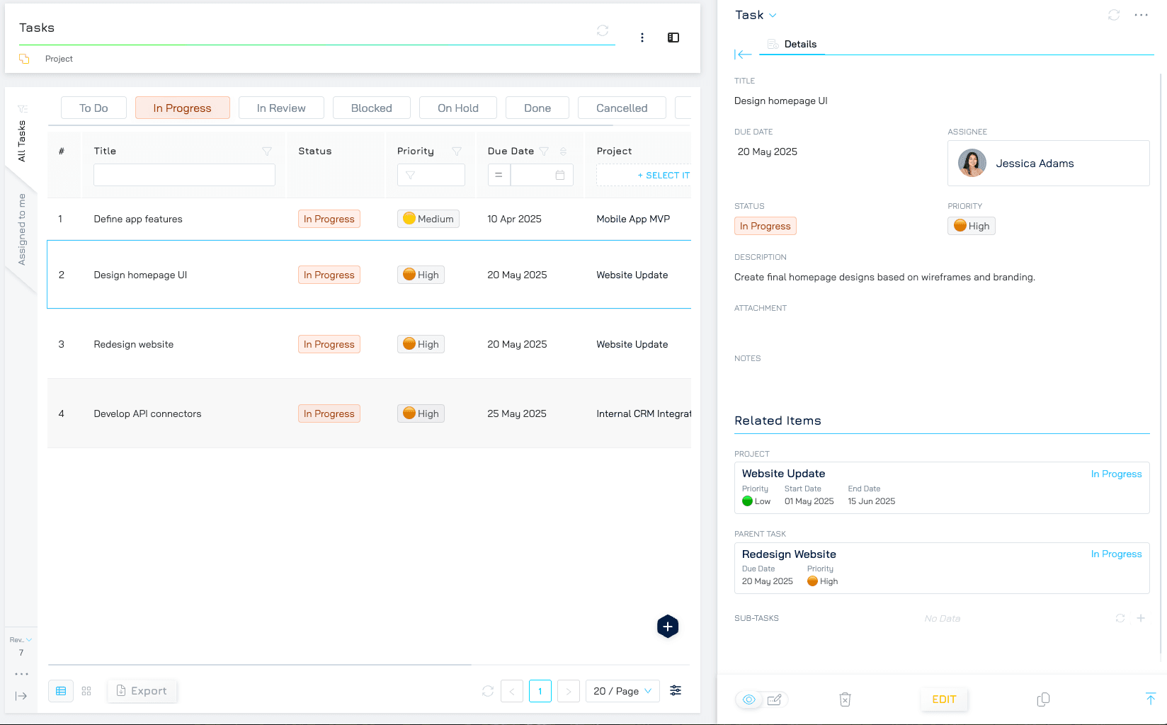Click the Export button

tap(142, 691)
